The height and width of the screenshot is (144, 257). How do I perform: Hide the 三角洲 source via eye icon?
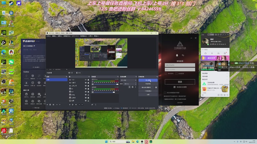(x=85, y=98)
